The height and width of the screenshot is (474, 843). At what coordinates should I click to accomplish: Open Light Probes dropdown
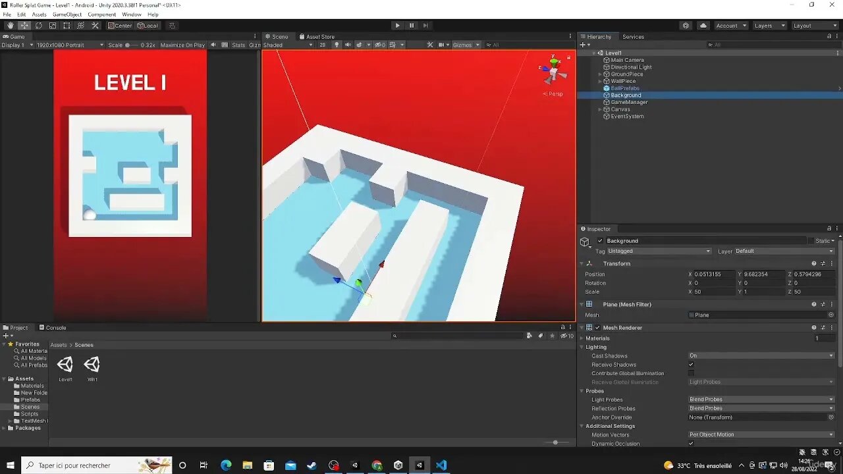click(761, 400)
